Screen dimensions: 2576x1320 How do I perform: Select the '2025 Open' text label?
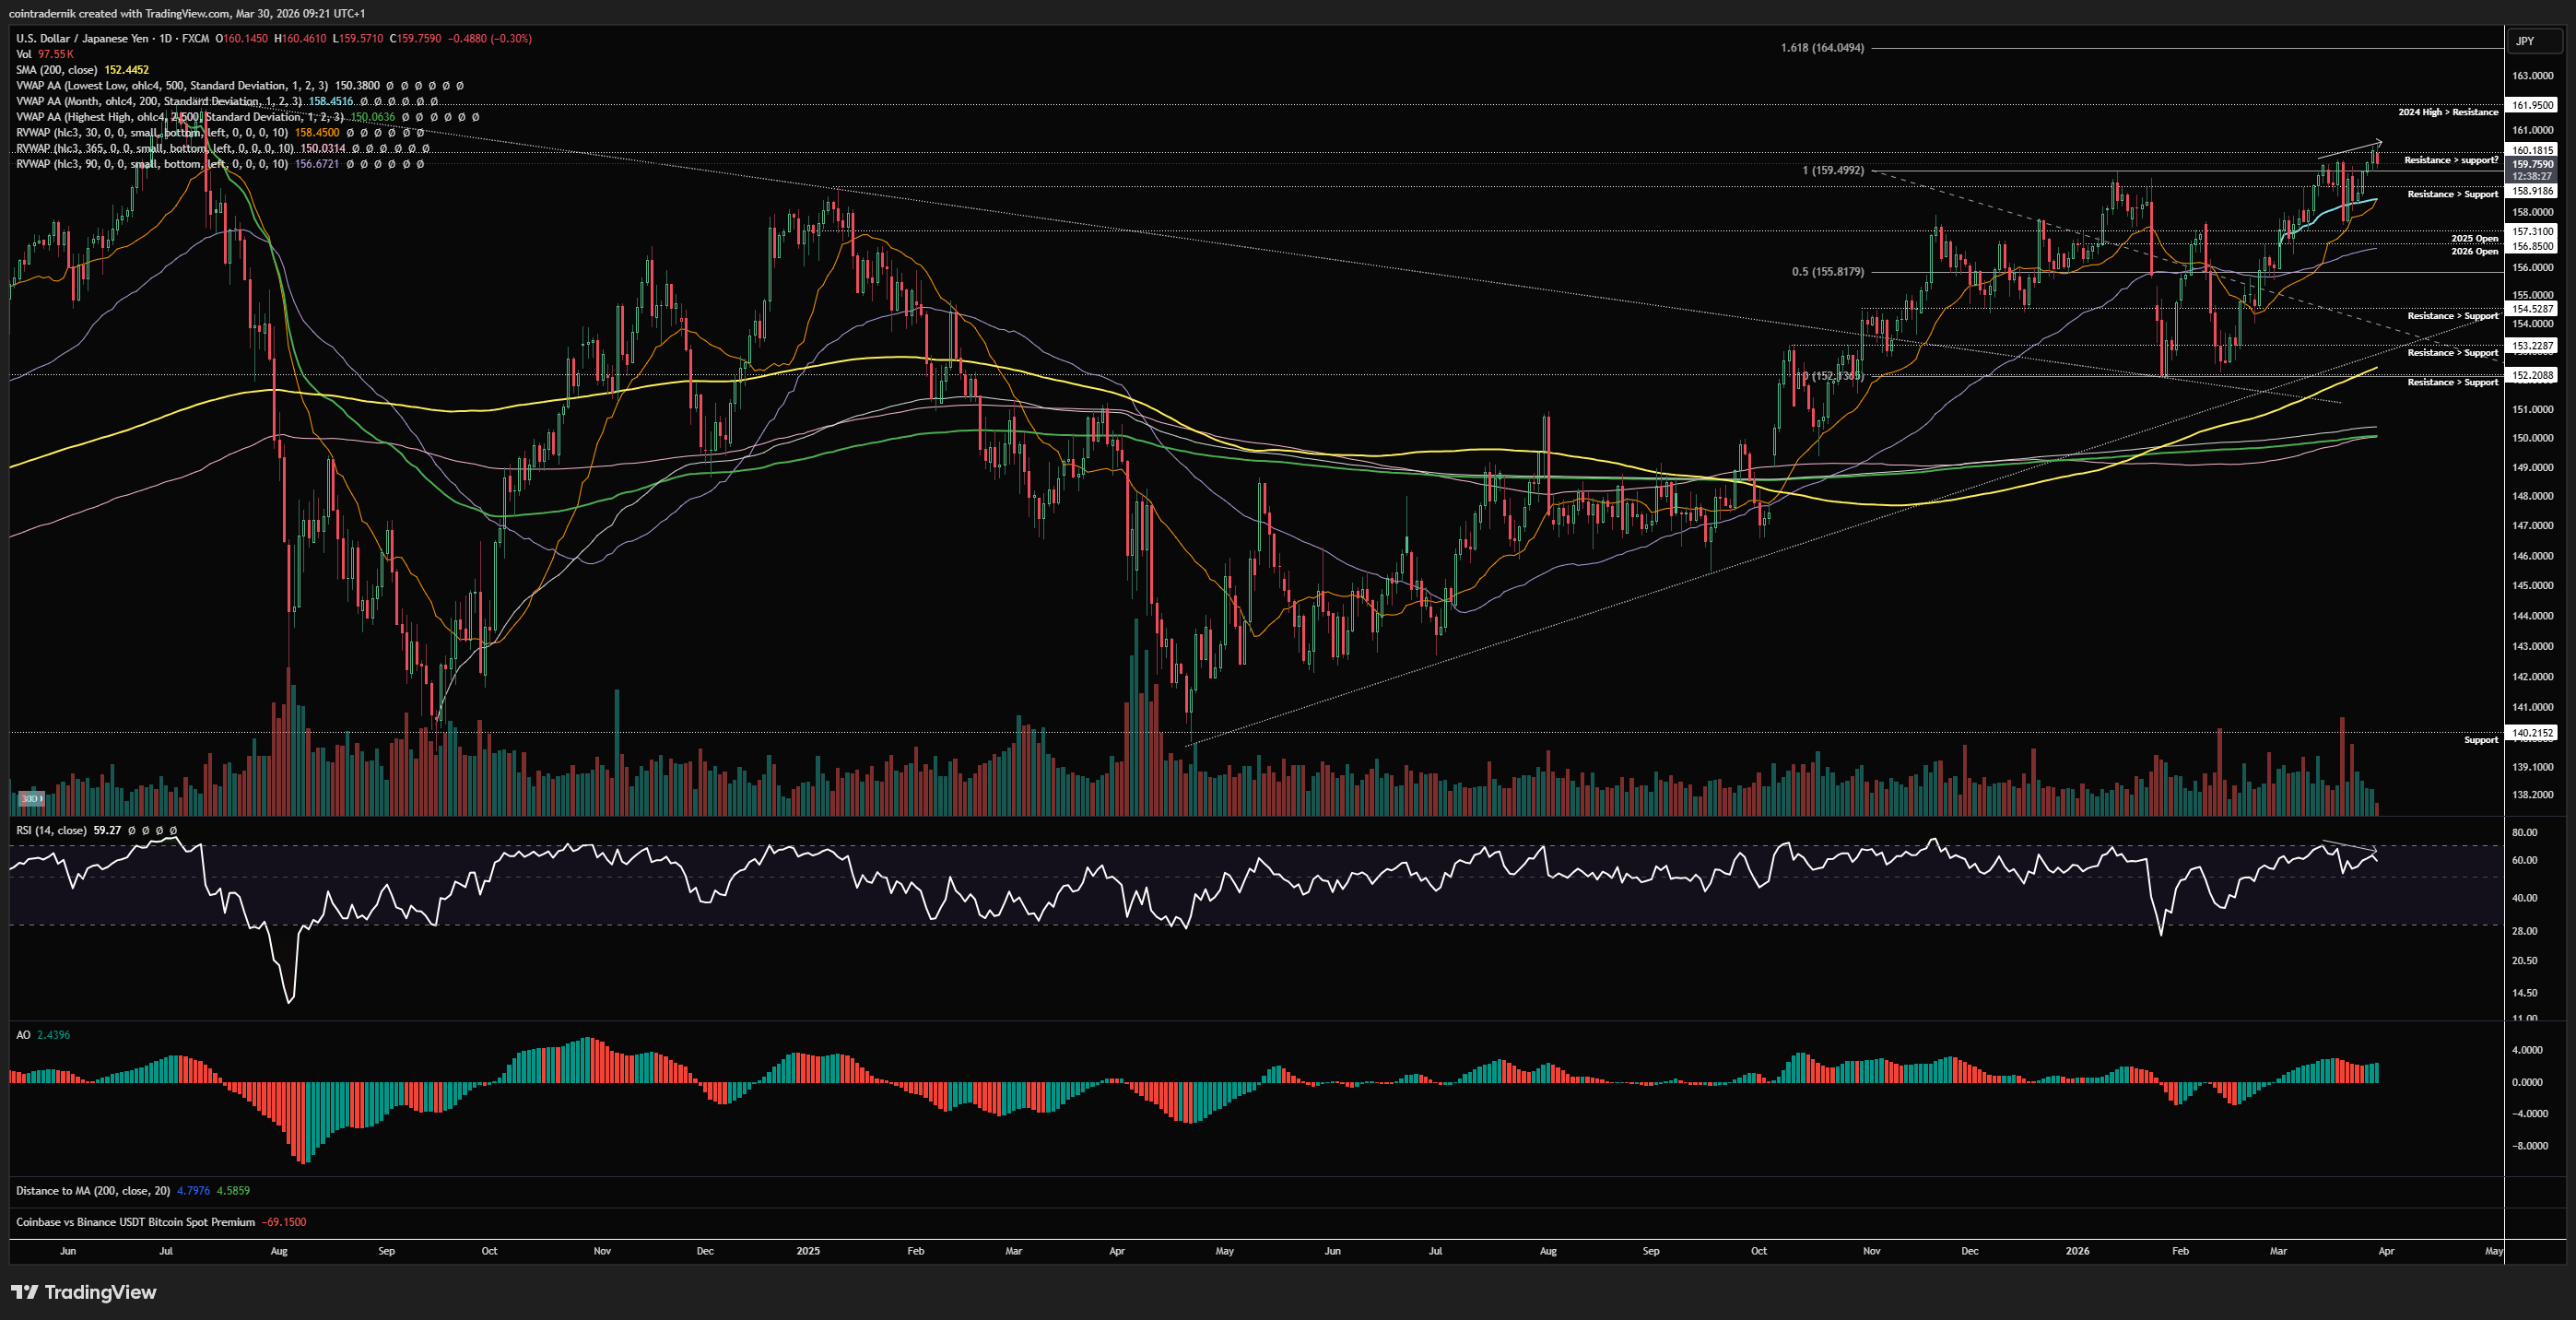click(x=2473, y=238)
